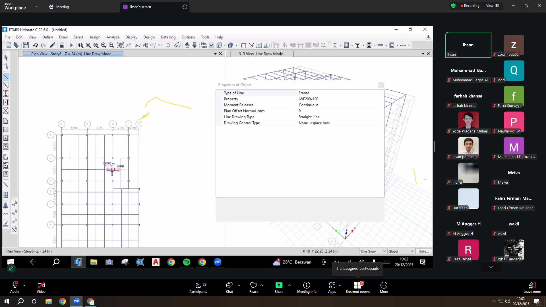The height and width of the screenshot is (307, 546).
Task: Click the Moment Releases value Continuous
Action: click(308, 105)
